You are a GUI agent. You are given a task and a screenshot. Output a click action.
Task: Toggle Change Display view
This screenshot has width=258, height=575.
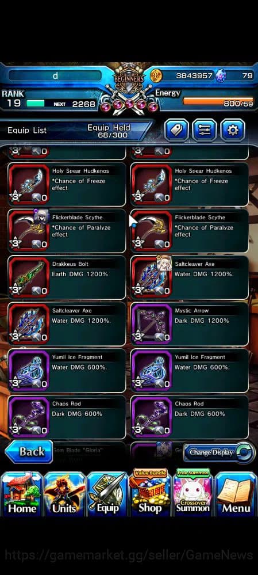click(x=219, y=452)
